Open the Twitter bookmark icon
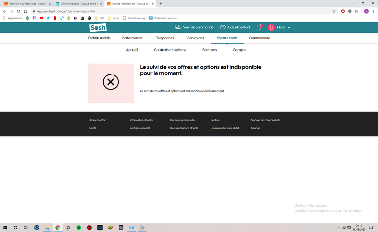The width and height of the screenshot is (378, 232). (48, 18)
